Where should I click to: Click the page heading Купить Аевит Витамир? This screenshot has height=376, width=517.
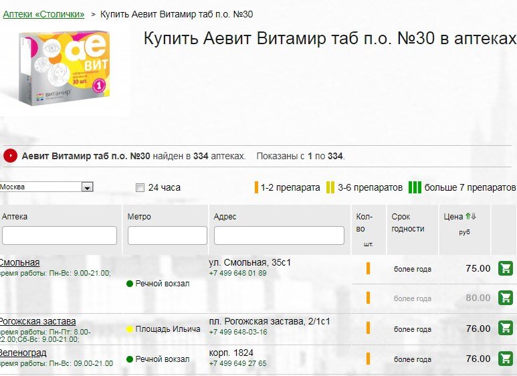329,38
